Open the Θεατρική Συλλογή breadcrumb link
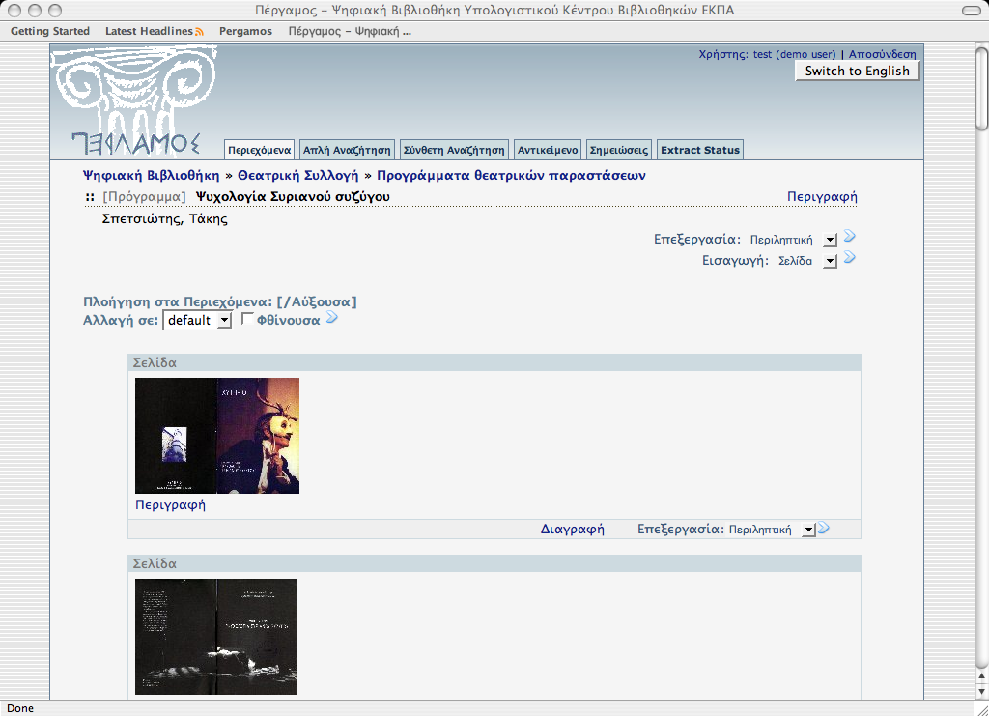 297,176
